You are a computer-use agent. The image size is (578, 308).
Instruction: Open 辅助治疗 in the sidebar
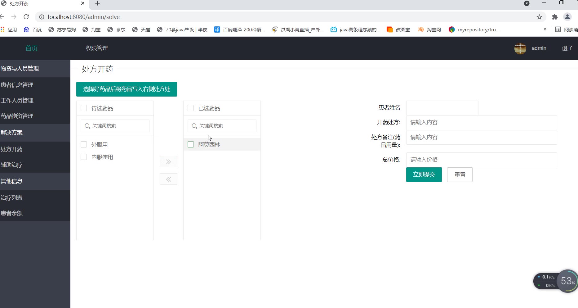(35, 165)
